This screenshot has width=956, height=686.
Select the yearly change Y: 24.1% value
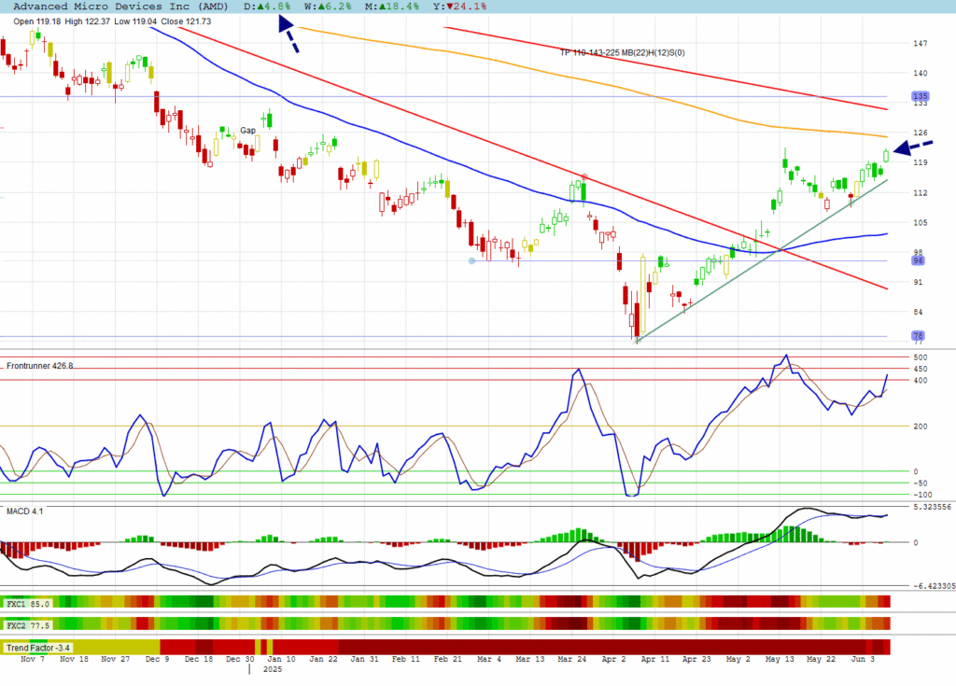(459, 7)
